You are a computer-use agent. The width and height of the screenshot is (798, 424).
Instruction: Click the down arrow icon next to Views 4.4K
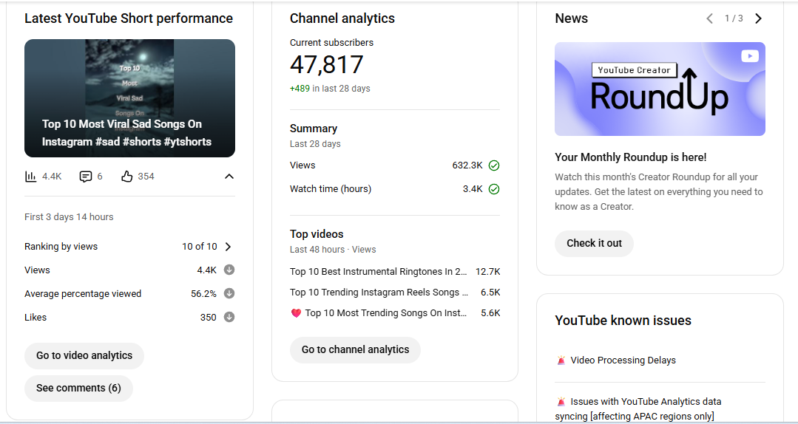tap(229, 270)
